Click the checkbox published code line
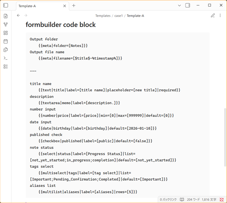Viewport: 227px width, 203px height. (95, 141)
